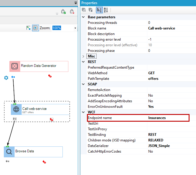Click the globe icon on Call web-service block
The width and height of the screenshot is (196, 175).
(16, 109)
